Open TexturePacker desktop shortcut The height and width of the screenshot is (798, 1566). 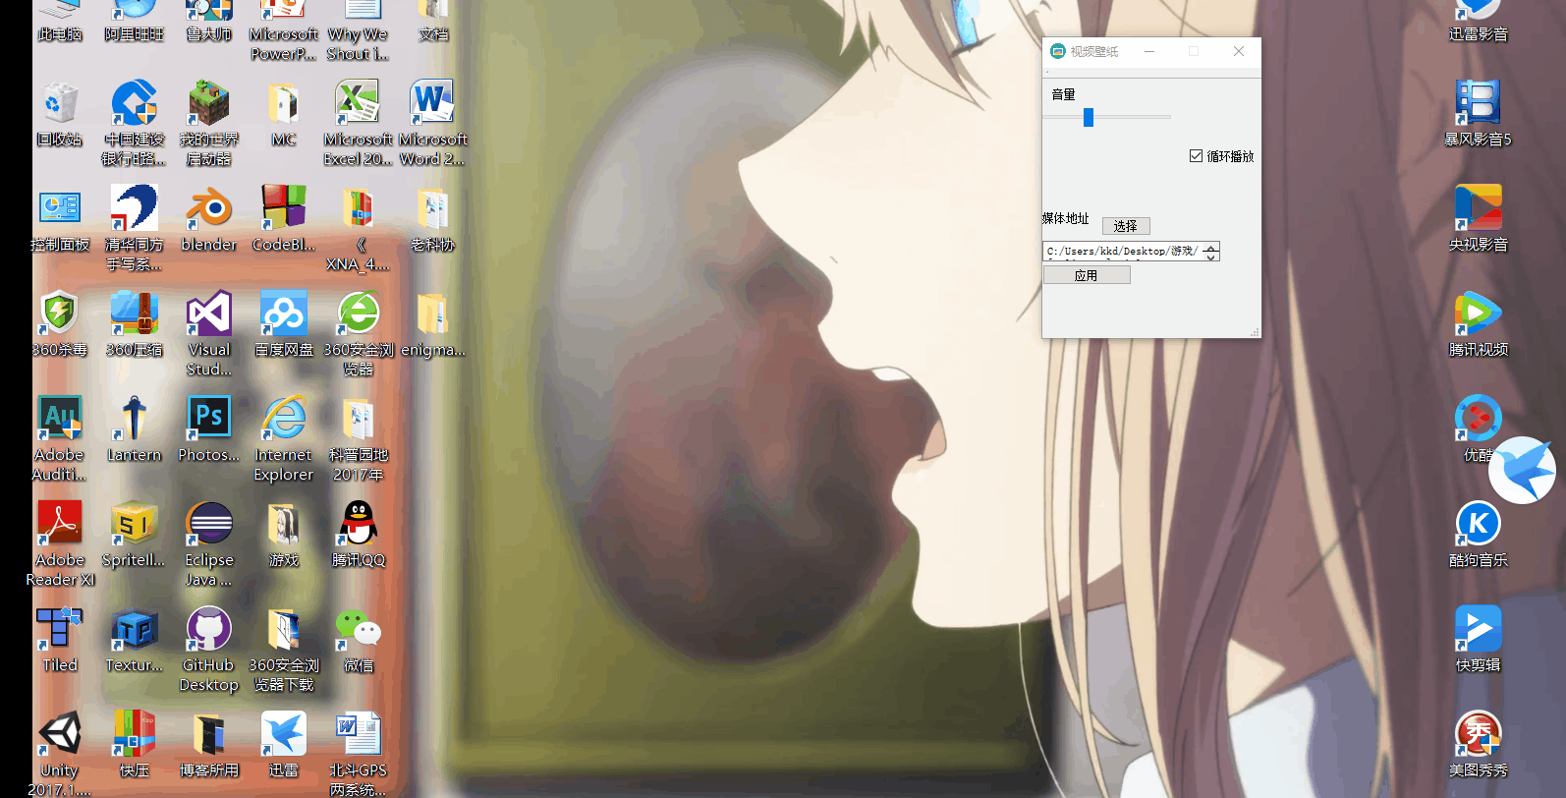[x=135, y=628]
